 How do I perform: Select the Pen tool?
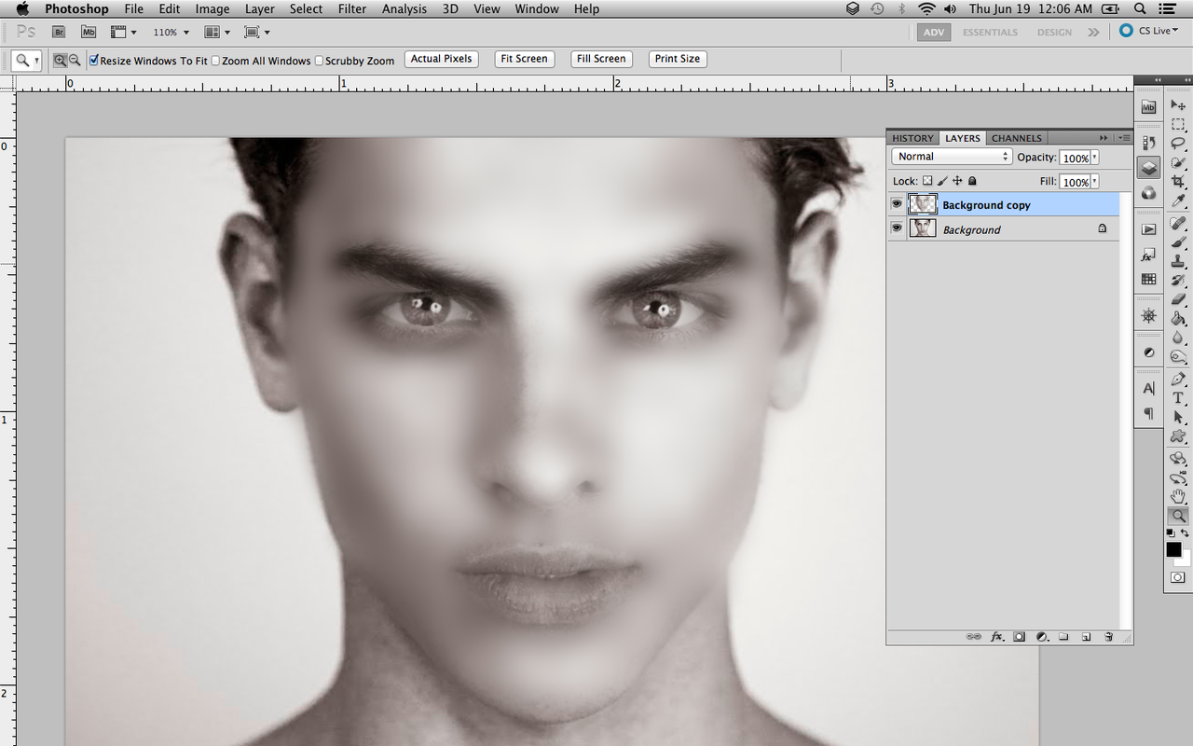click(1178, 378)
